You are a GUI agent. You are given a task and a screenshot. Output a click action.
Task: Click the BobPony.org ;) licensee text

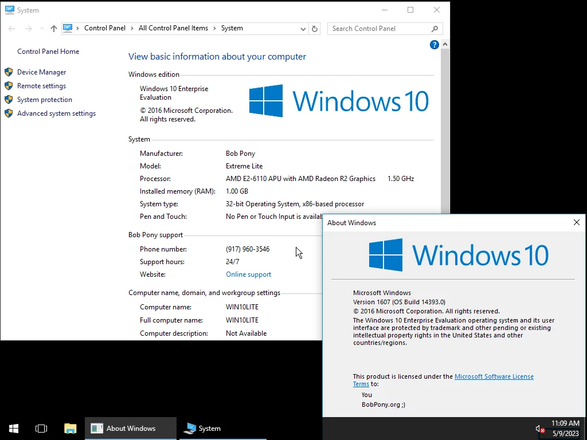[383, 404]
